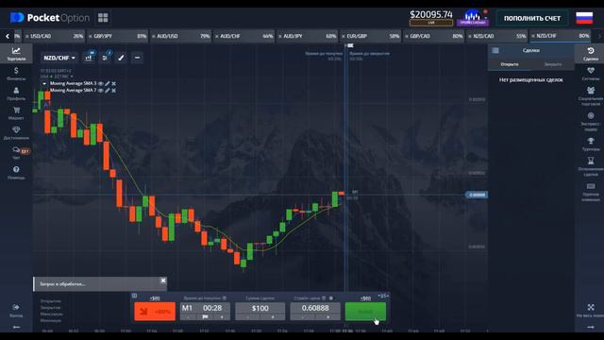Screen dimensions: 604x340
Task: Increase expiration time with plus
Action: coord(222,317)
